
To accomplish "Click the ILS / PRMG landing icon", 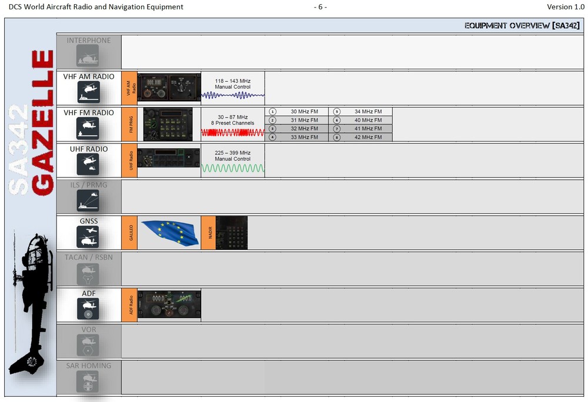I will point(88,200).
